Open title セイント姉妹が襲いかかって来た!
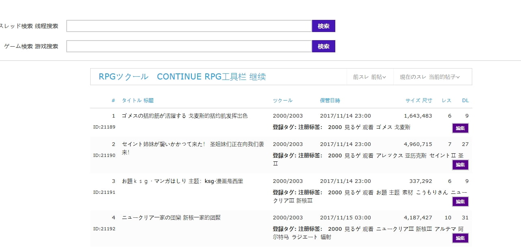Viewport: 521px width, 249px height. tap(193, 148)
